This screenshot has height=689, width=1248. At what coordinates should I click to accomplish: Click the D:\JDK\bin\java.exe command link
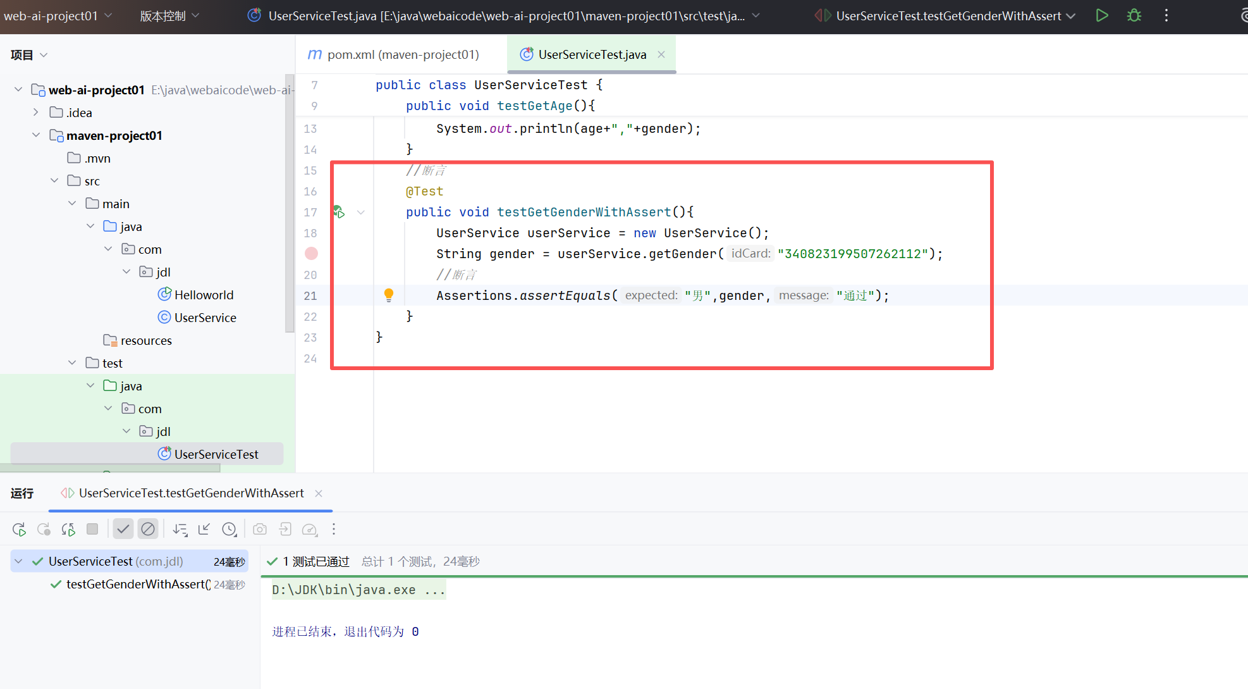tap(358, 590)
